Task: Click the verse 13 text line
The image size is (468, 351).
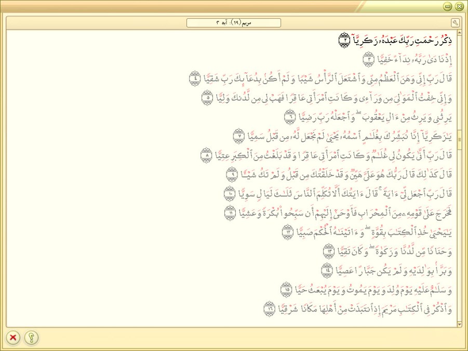Action: (395, 251)
